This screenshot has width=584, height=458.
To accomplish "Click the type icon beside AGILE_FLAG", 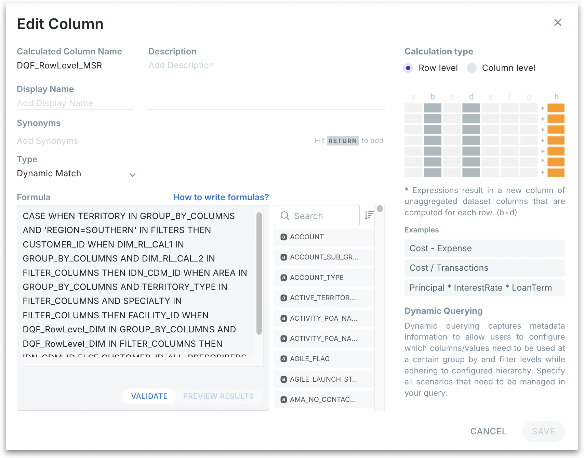I will 283,359.
